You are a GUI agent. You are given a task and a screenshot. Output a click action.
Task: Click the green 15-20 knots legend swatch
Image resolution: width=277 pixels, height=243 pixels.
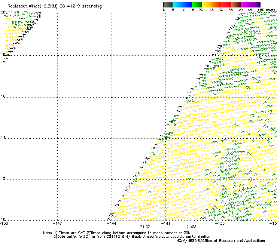197,4
